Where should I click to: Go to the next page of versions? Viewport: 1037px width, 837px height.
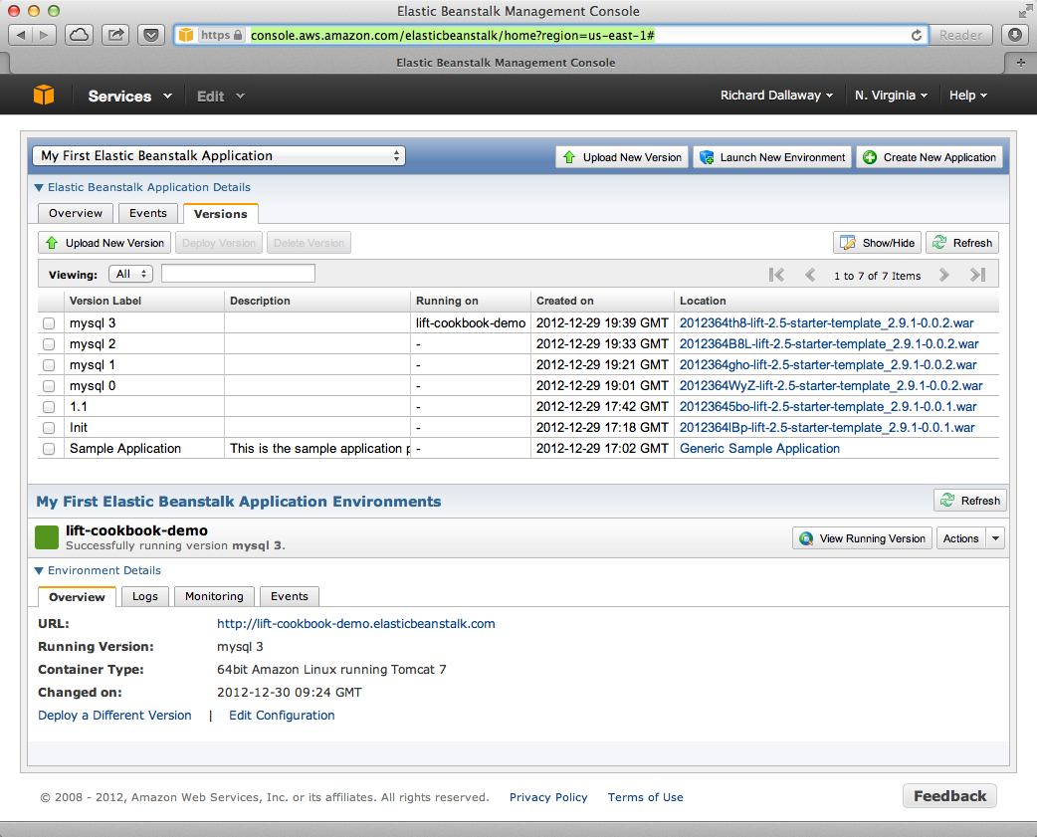click(943, 275)
